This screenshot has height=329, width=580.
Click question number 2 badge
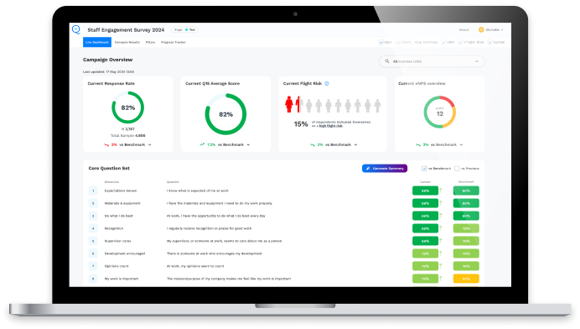[93, 203]
